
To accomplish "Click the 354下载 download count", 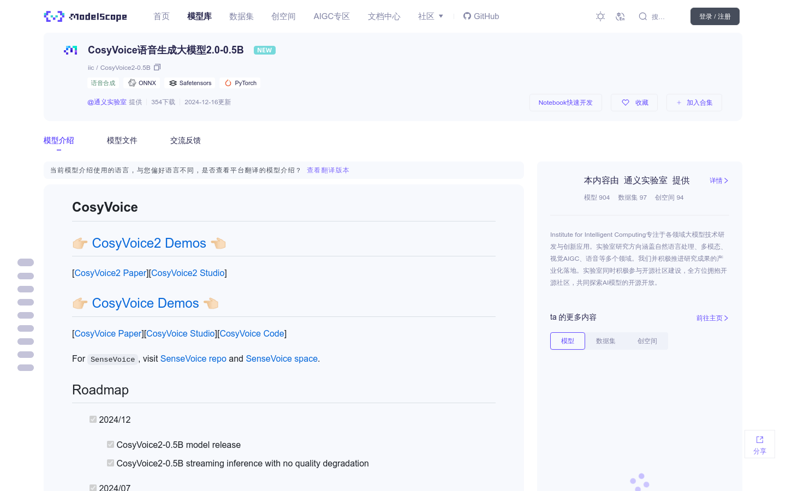I will point(163,102).
